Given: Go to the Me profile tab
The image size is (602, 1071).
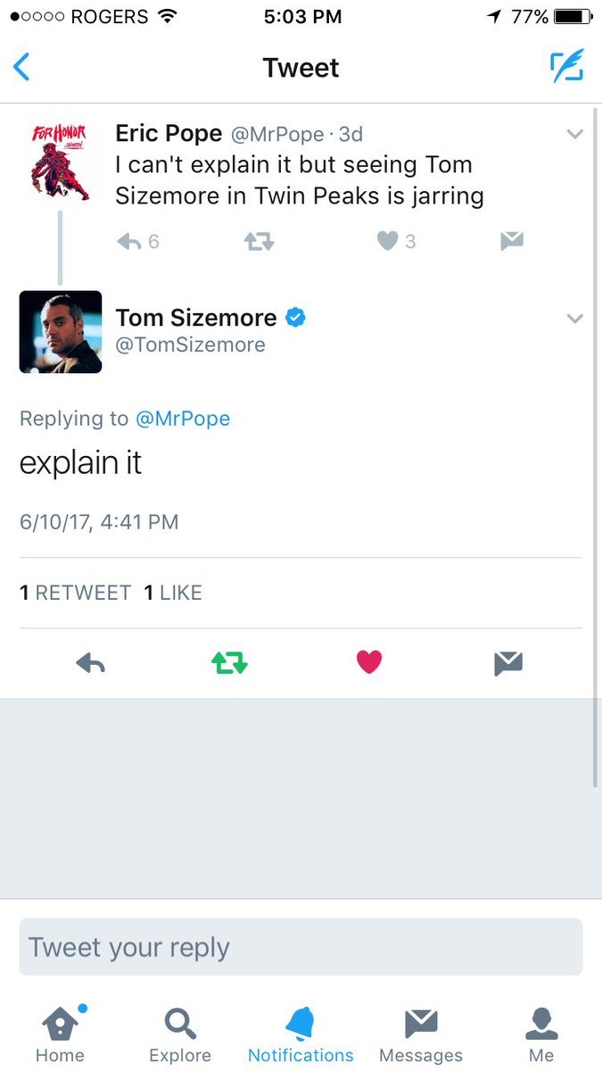Looking at the screenshot, I should 541,1034.
